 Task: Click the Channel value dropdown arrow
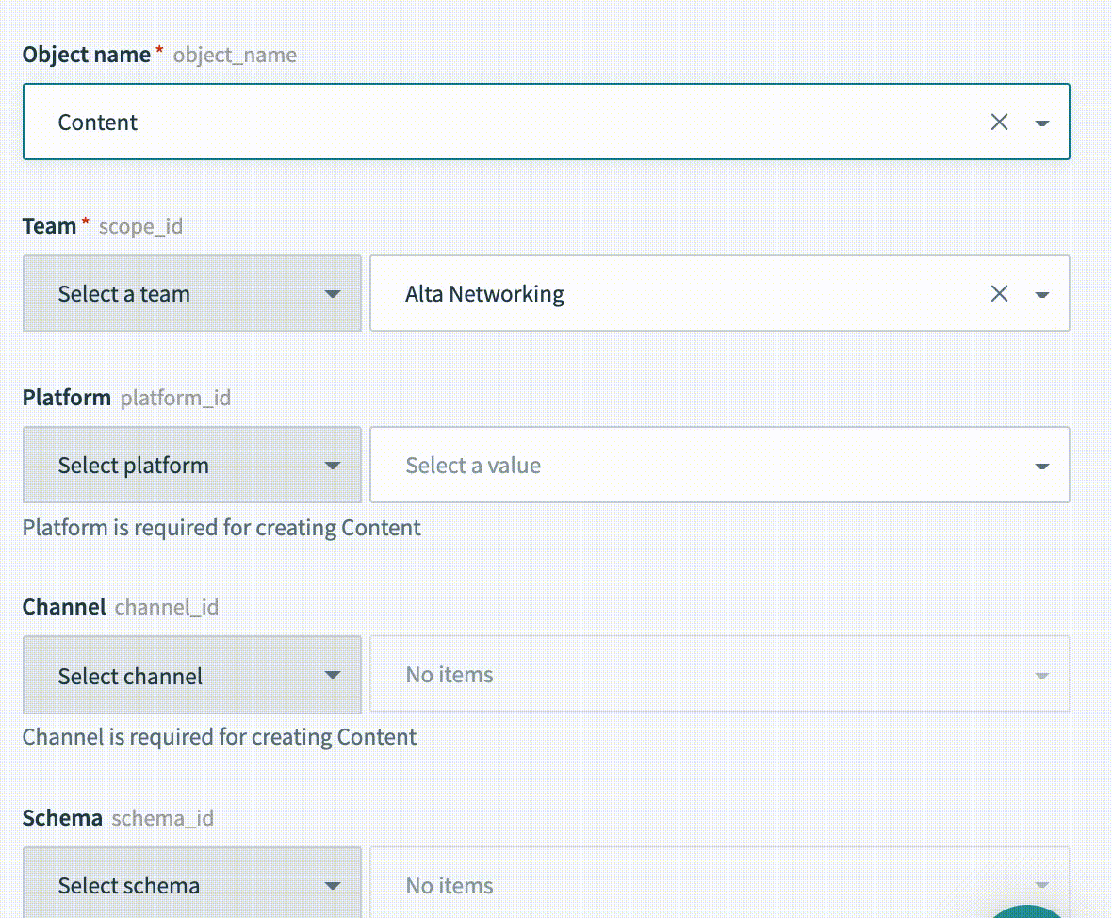point(1042,675)
